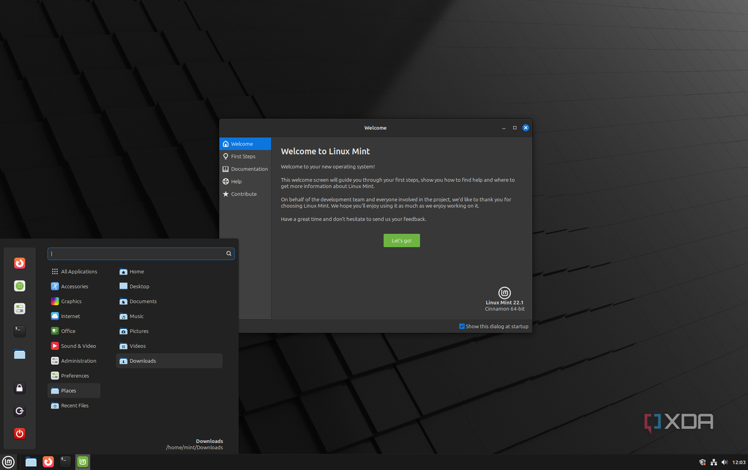
Task: Click the volume speaker icon in the tray
Action: pyautogui.click(x=725, y=462)
